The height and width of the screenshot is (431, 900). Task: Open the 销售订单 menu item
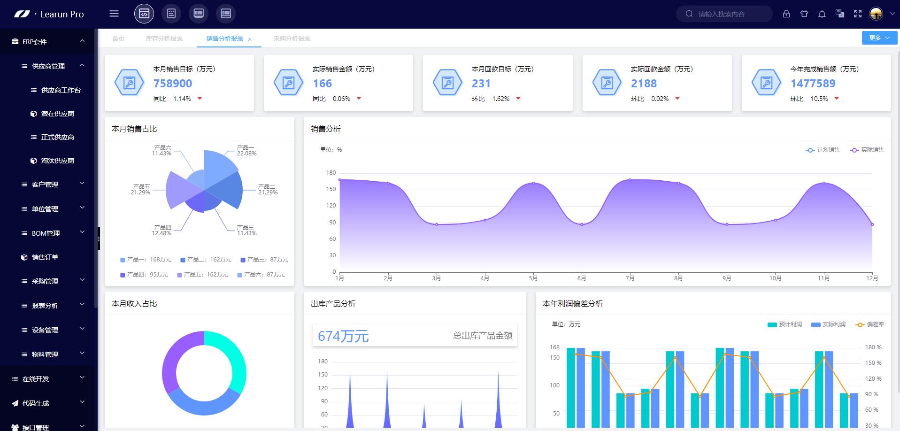(45, 257)
